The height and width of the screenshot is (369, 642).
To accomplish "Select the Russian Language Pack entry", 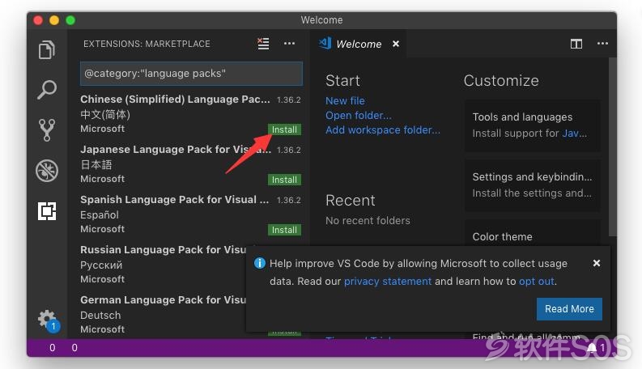I will tap(163, 265).
